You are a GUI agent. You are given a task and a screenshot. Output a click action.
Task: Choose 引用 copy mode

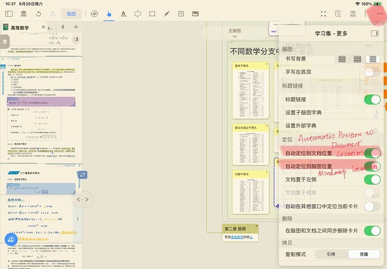point(331,254)
